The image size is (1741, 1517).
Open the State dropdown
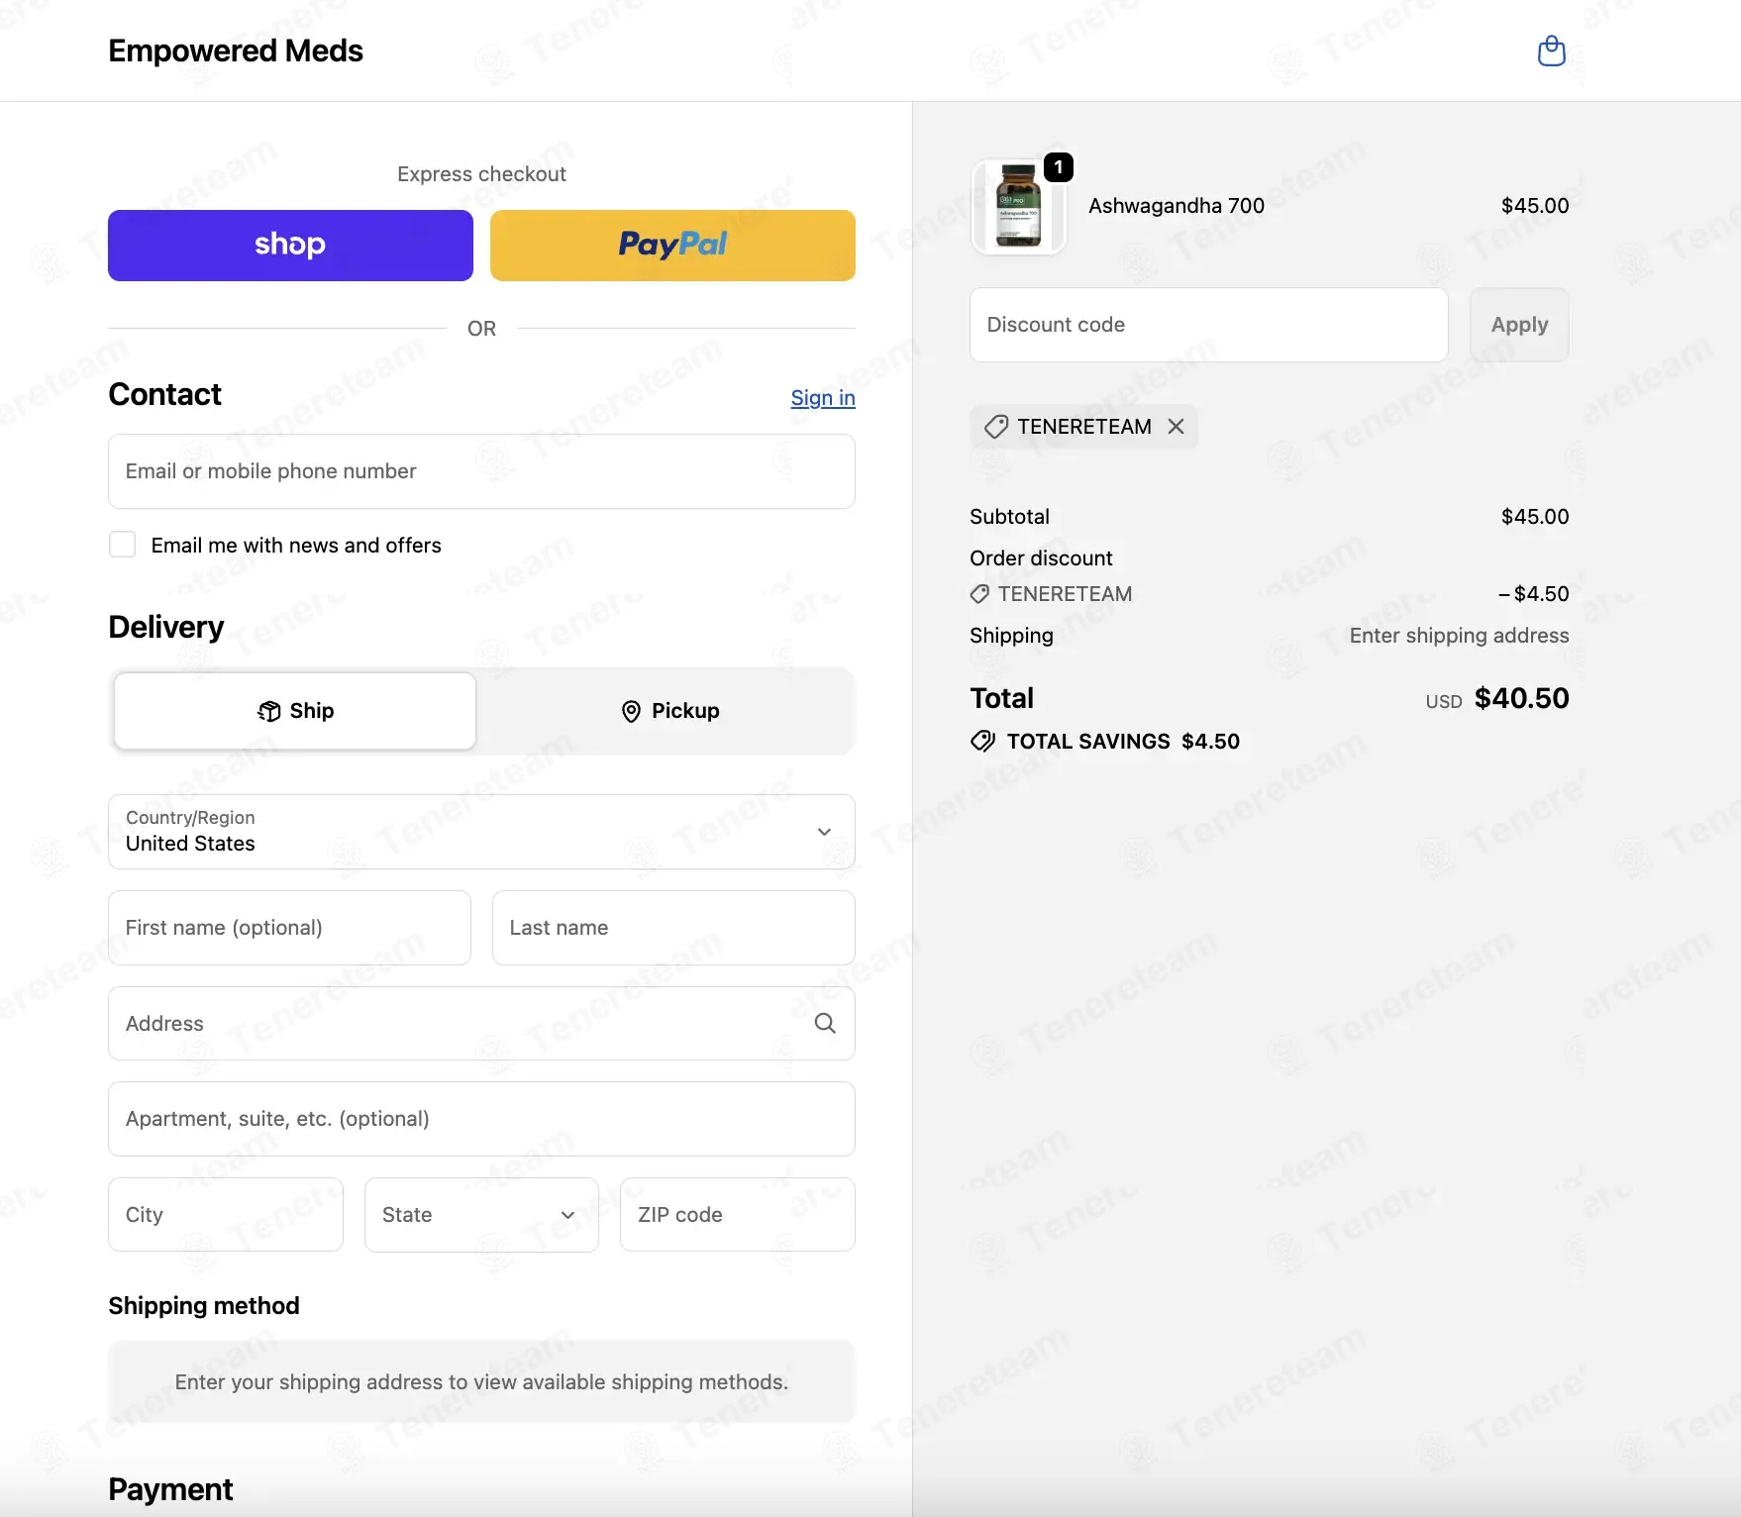coord(481,1214)
